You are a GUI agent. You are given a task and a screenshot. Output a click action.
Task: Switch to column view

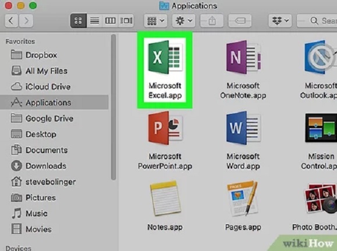coord(110,20)
